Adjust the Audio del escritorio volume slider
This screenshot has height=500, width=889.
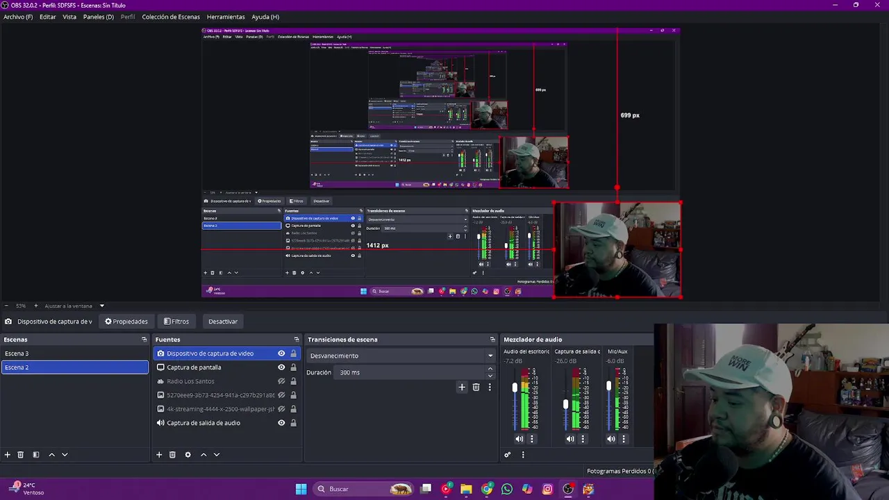[x=515, y=387]
